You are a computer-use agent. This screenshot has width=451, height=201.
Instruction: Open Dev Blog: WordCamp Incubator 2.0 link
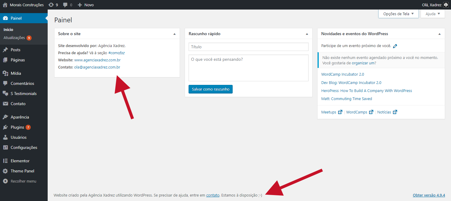pos(351,82)
